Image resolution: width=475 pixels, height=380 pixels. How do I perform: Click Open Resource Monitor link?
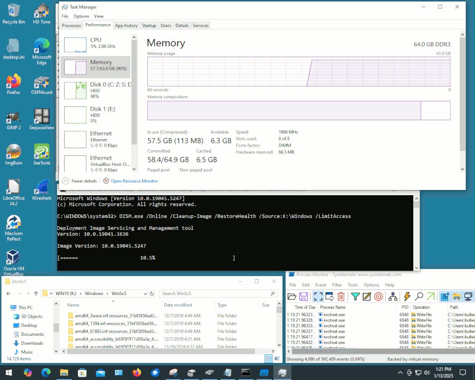click(134, 181)
